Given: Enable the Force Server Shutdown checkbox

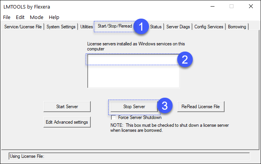Looking at the screenshot, I should pyautogui.click(x=114, y=117).
